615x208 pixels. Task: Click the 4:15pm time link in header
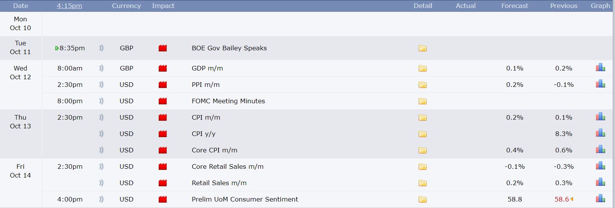coord(69,6)
